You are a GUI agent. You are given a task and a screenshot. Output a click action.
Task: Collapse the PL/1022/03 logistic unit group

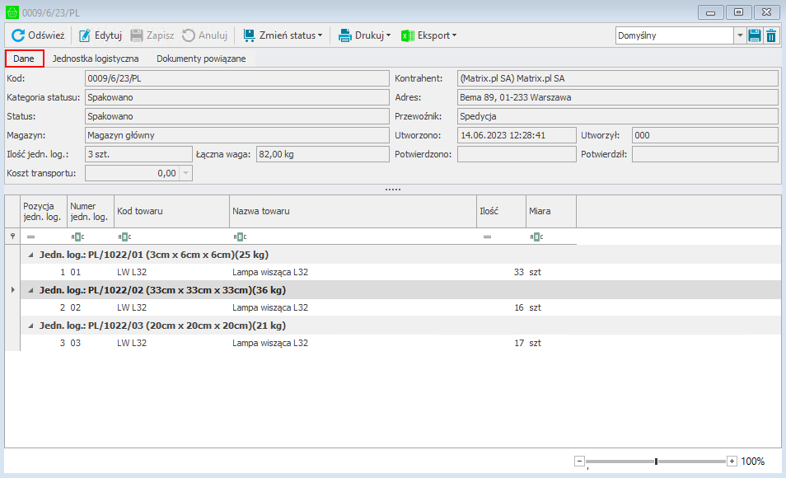point(31,326)
